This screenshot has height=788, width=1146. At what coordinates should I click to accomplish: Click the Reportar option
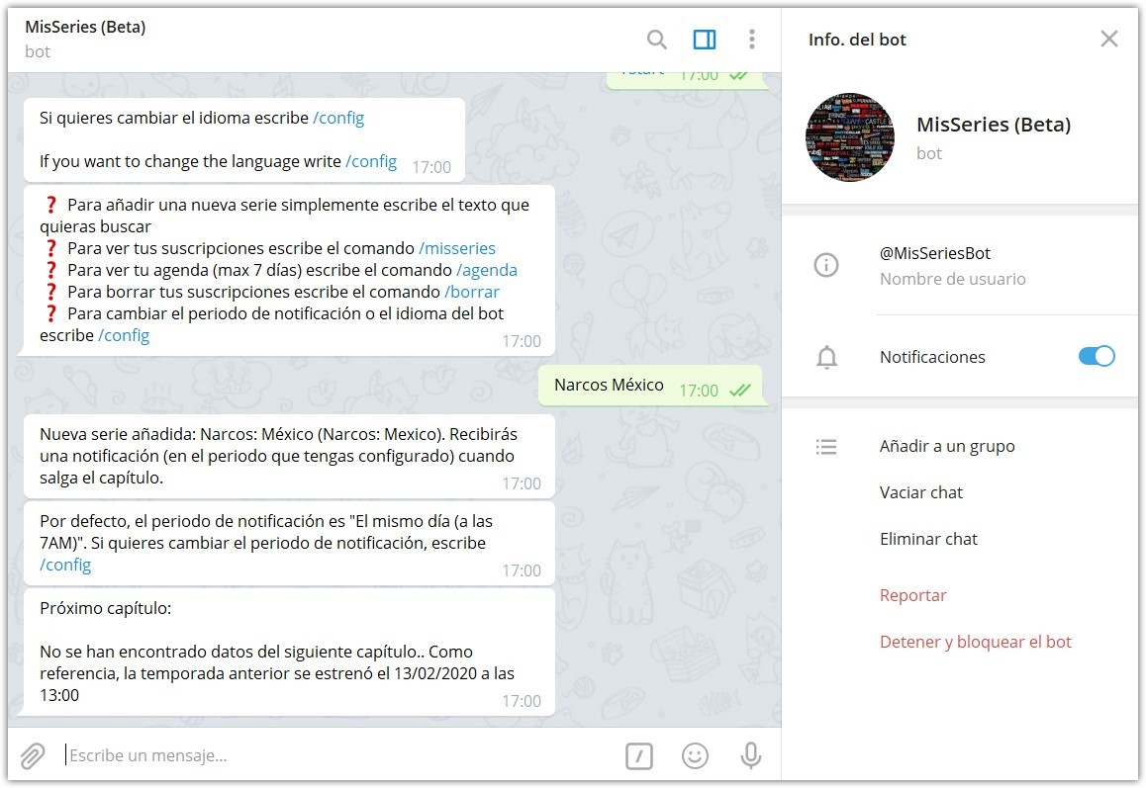(913, 594)
